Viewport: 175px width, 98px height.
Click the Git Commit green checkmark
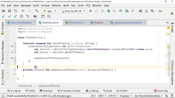point(10,16)
